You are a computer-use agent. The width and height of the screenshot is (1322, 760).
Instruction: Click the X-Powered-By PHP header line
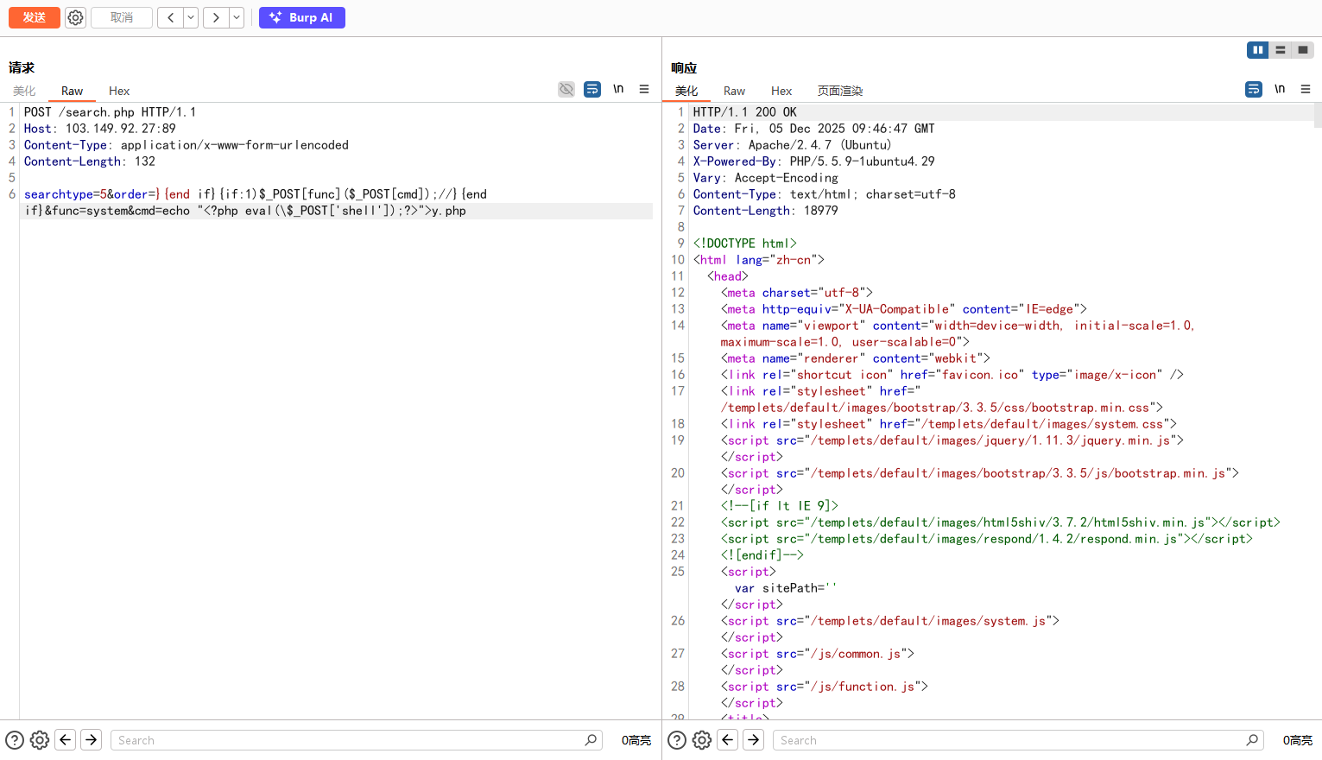814,161
